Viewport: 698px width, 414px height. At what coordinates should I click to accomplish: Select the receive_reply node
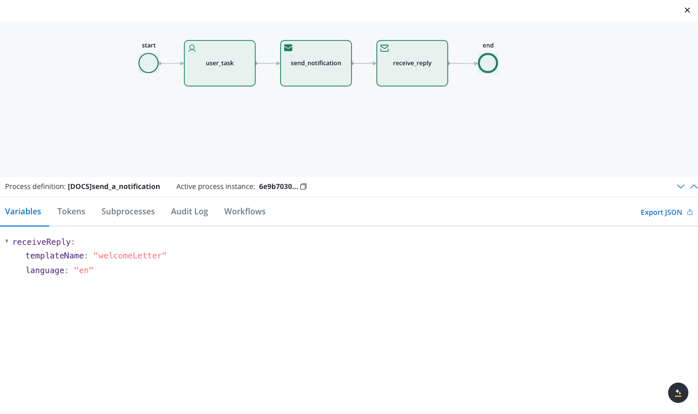pyautogui.click(x=412, y=63)
